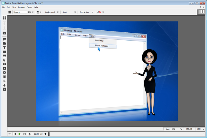207x138 pixels.
Task: Click the 850x600 size indicator
Action: point(189,129)
